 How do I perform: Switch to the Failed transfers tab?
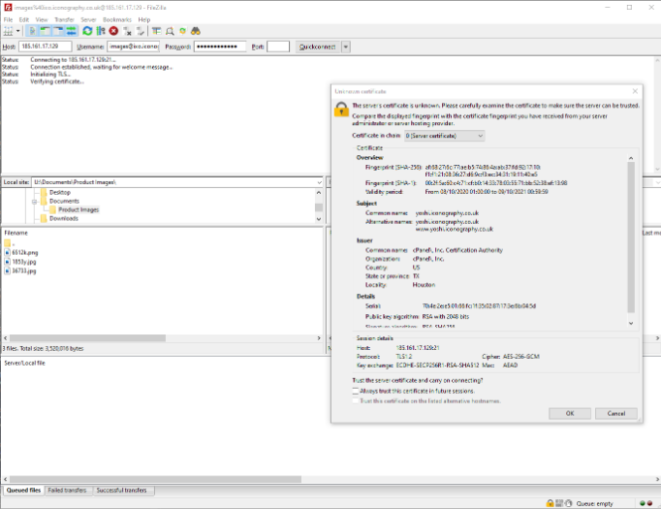pos(68,491)
